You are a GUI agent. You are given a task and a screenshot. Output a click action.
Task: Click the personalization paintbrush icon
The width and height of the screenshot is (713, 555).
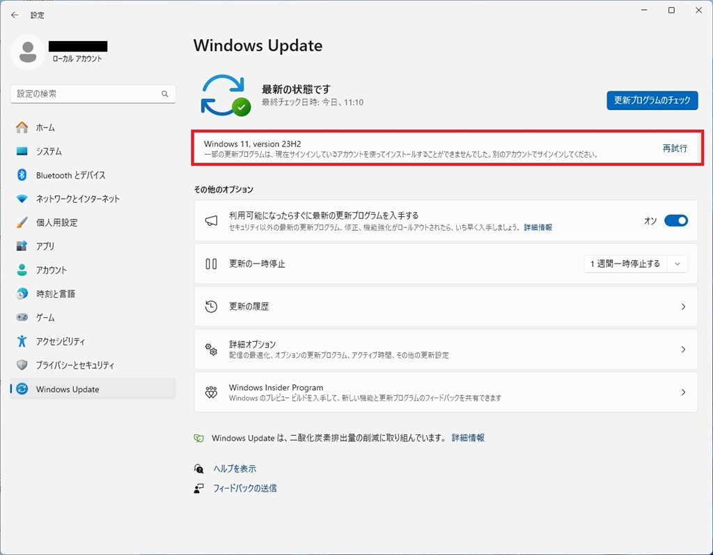pyautogui.click(x=22, y=222)
